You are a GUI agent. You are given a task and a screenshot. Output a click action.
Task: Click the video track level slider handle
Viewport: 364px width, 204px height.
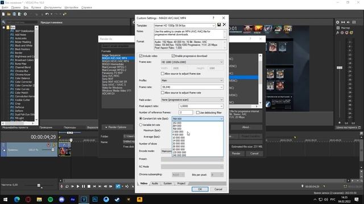coord(53,150)
